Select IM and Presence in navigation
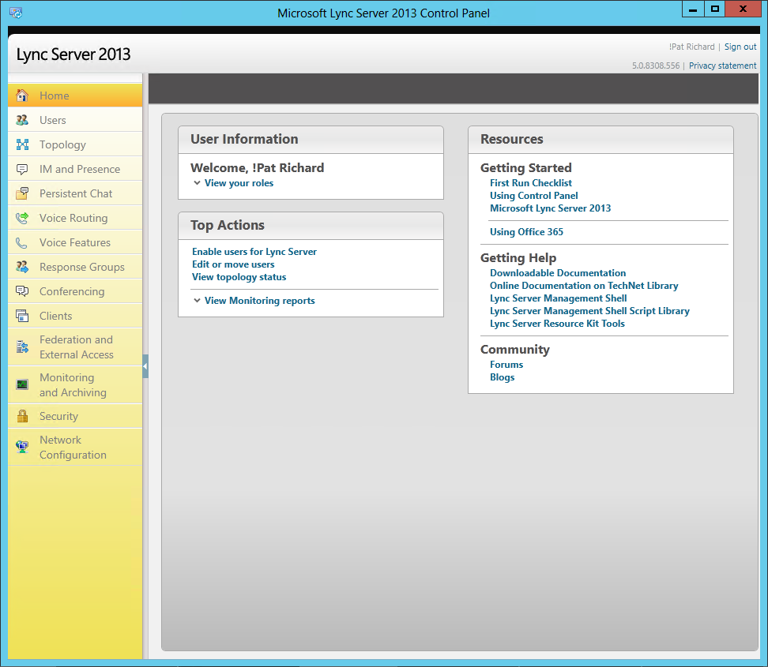Viewport: 768px width, 667px height. click(x=75, y=169)
